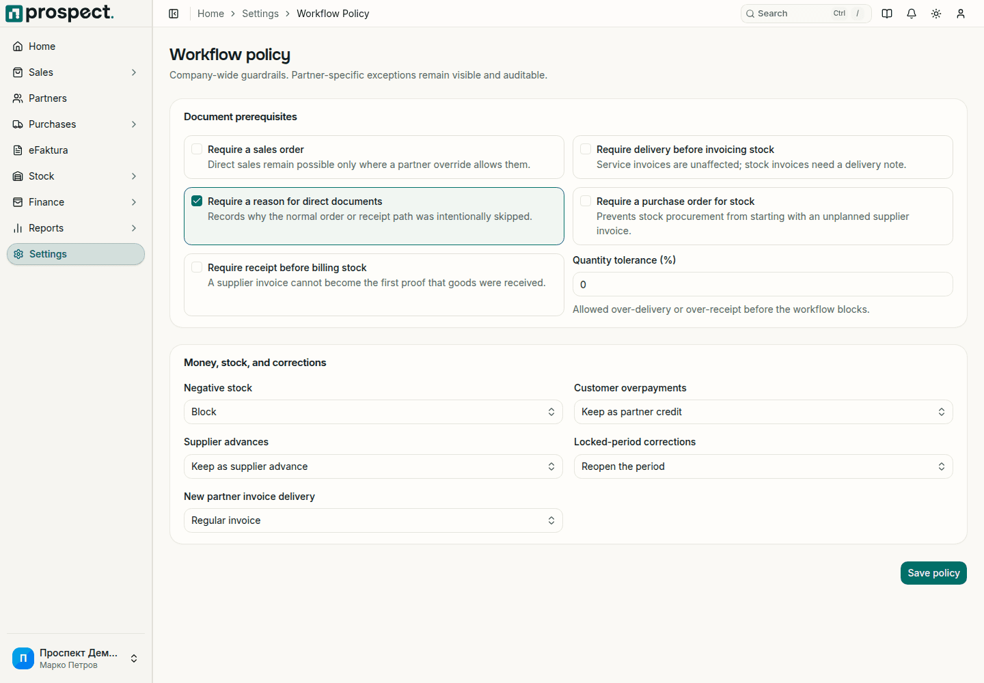Image resolution: width=984 pixels, height=683 pixels.
Task: Expand the Stock menu chevron
Action: (134, 176)
